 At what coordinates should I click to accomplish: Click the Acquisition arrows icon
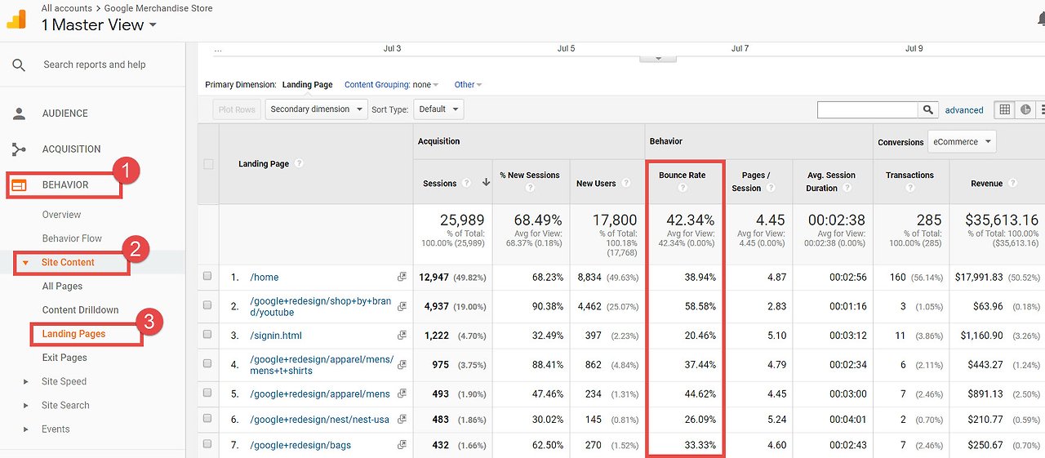pyautogui.click(x=19, y=149)
